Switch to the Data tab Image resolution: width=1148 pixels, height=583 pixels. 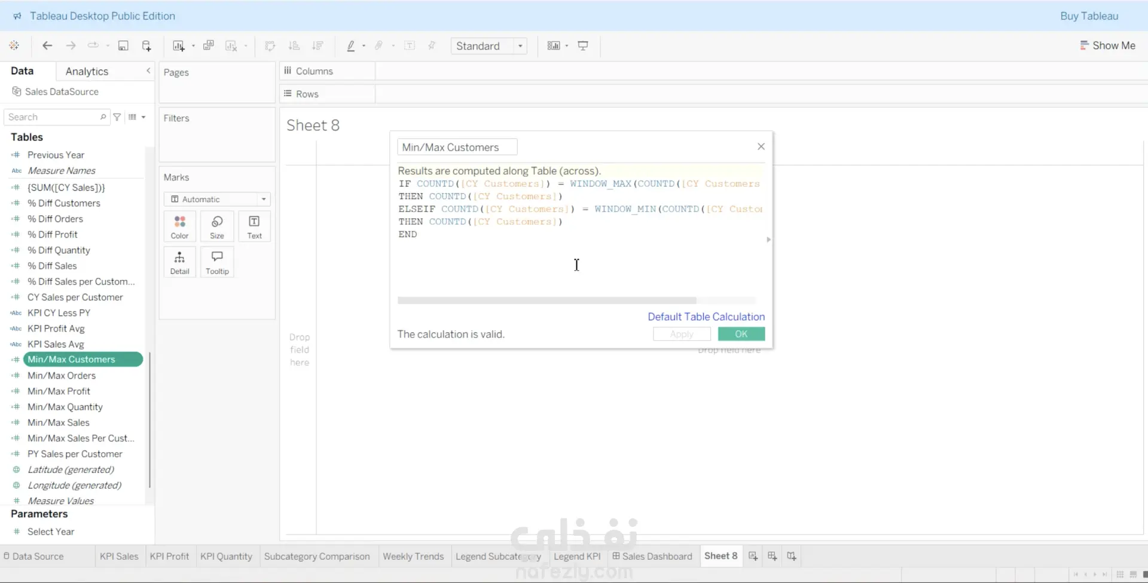22,71
